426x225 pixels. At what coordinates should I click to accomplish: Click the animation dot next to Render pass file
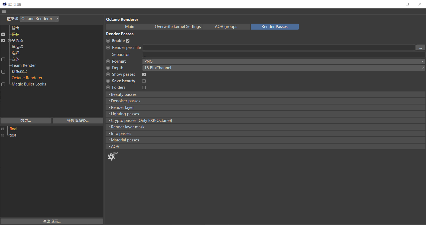tap(108, 47)
